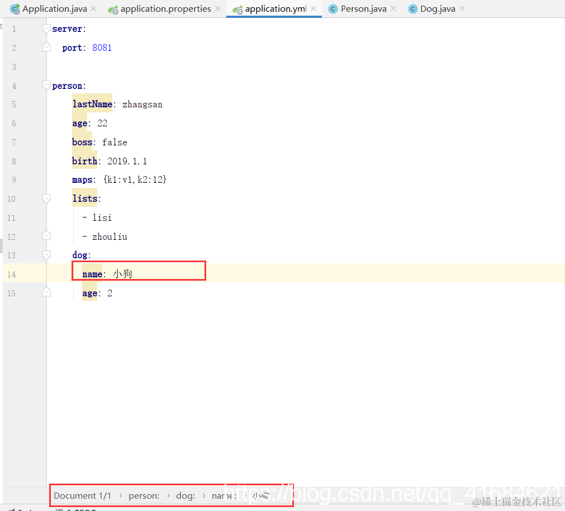Click the person key on line 4
Viewport: 565px width, 511px height.
point(67,86)
